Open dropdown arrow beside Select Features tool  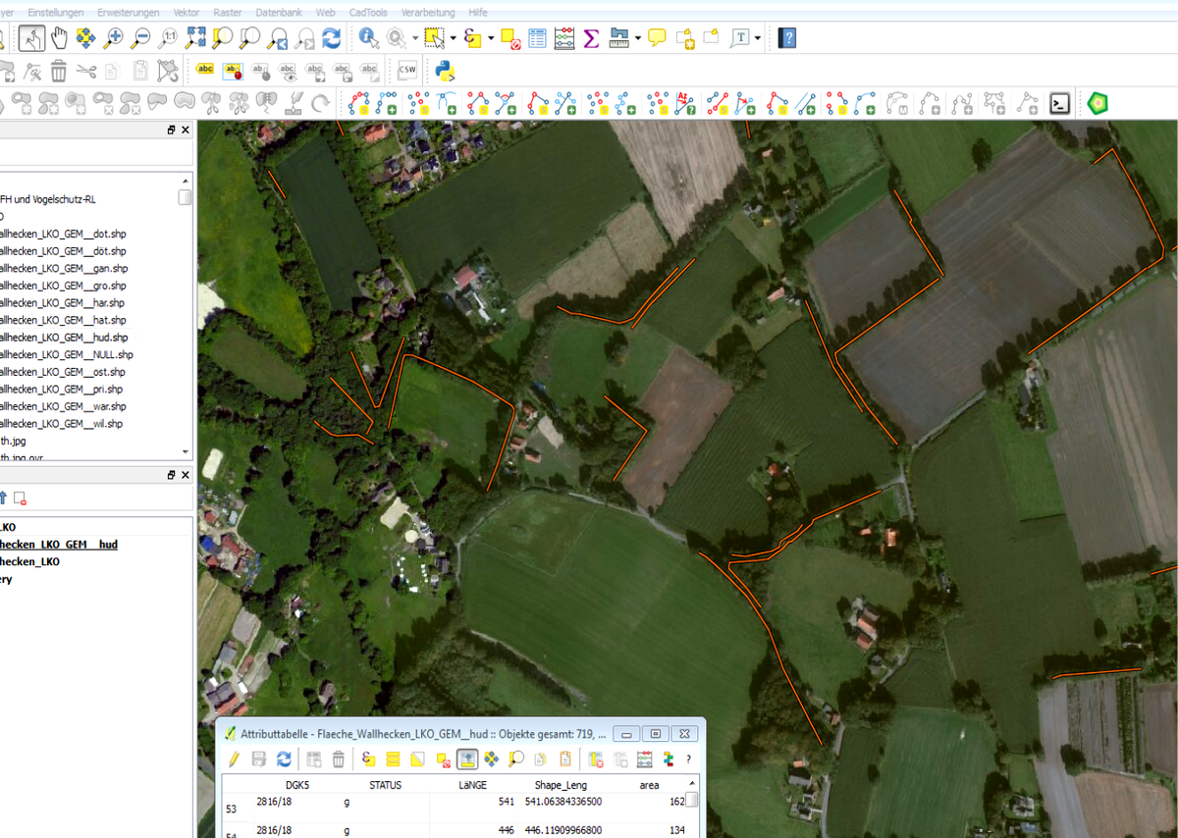[x=453, y=39]
